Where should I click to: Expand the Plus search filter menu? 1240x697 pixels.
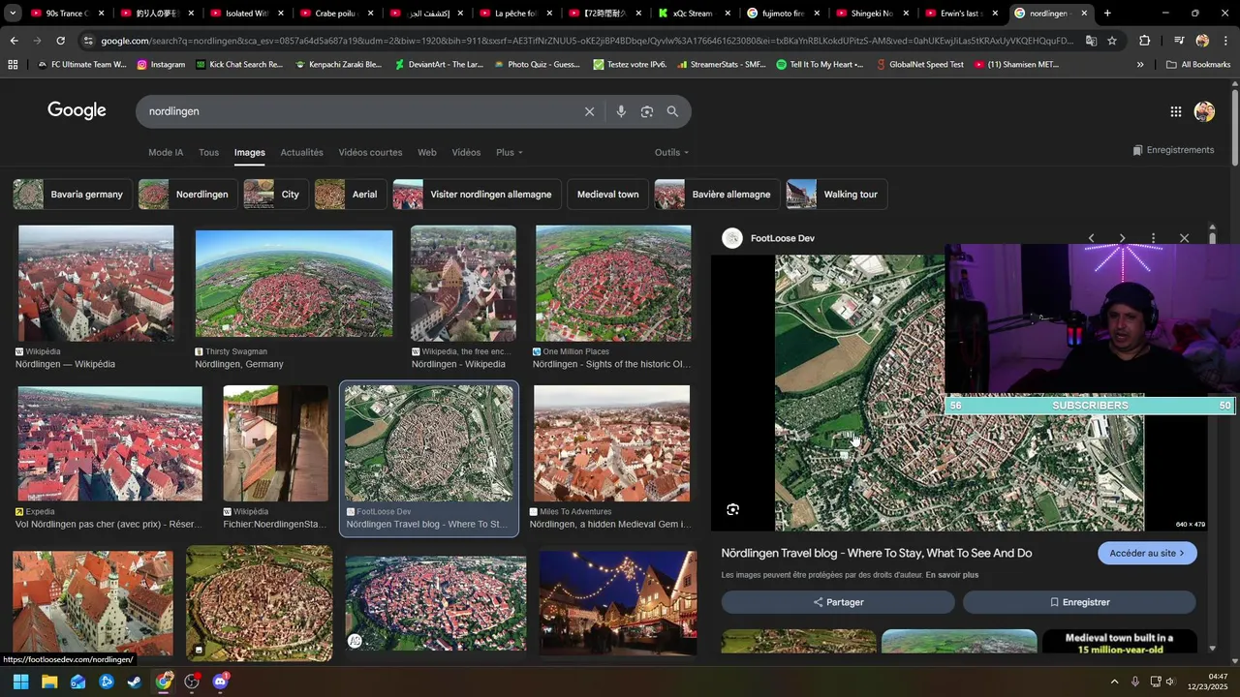509,152
